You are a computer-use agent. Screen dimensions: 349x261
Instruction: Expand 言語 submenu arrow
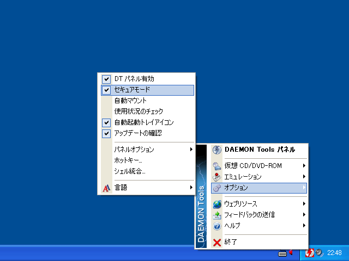click(191, 188)
